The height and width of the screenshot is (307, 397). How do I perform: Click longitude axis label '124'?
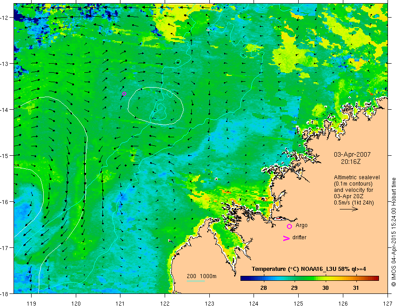pos(254,303)
